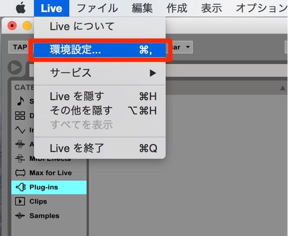Image resolution: width=288 pixels, height=236 pixels.
Task: Open the Bar quantization dropdown
Action: click(x=181, y=47)
